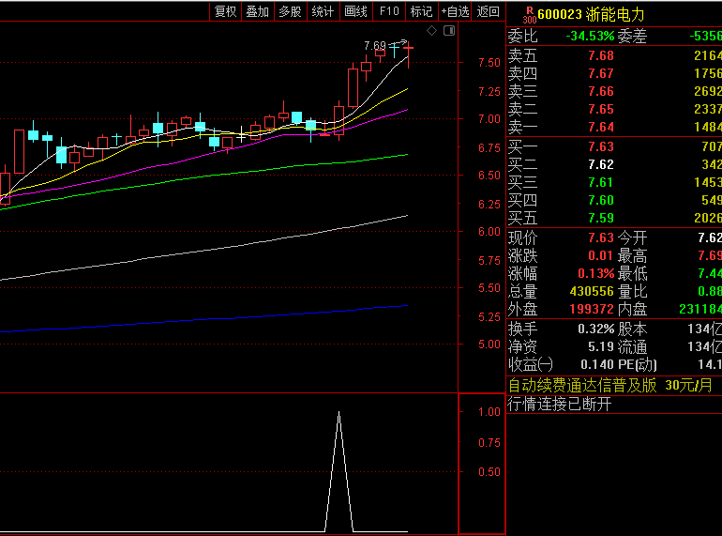Click the 7.50 price axis label

pos(489,63)
